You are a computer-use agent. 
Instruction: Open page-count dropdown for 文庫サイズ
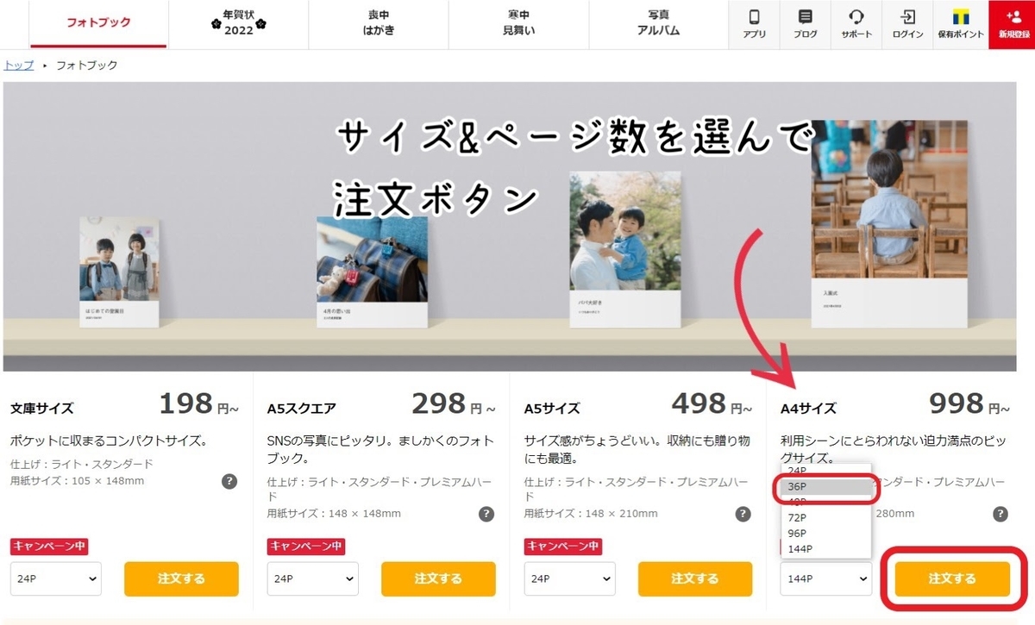56,578
